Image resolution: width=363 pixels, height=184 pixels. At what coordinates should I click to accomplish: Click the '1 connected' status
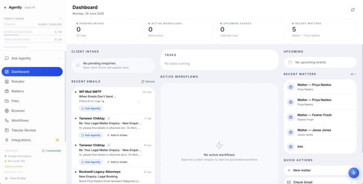pos(51,151)
